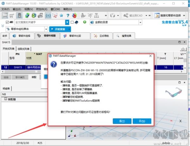Click the full-text search keyword field
Screen dimensions: 190x146
pos(40,22)
